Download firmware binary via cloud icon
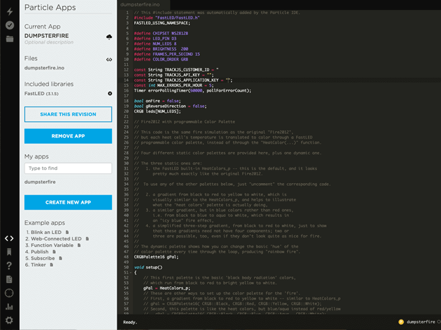This screenshot has width=441, height=330. point(109,37)
